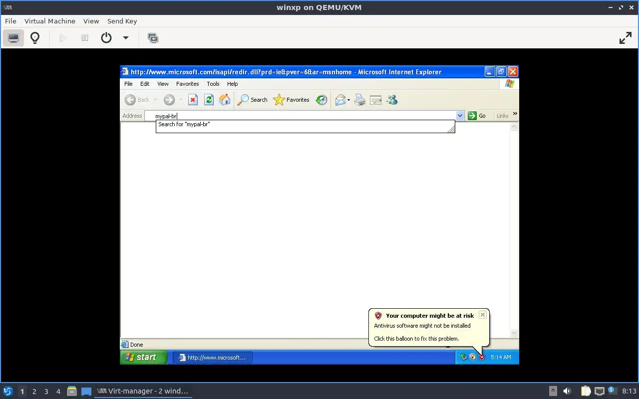Switch to workspace 2 in the panel
The width and height of the screenshot is (639, 399).
[x=34, y=392]
